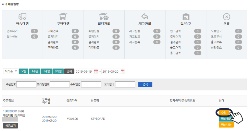
Task: Click the 접수신청 status link
Action: [x=12, y=37]
